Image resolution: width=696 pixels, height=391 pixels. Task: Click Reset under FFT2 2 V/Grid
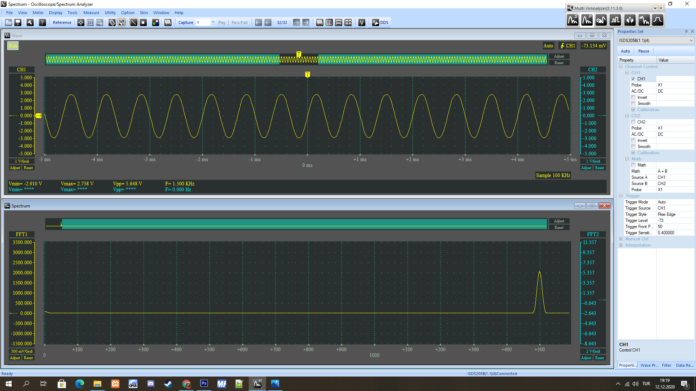(x=600, y=358)
